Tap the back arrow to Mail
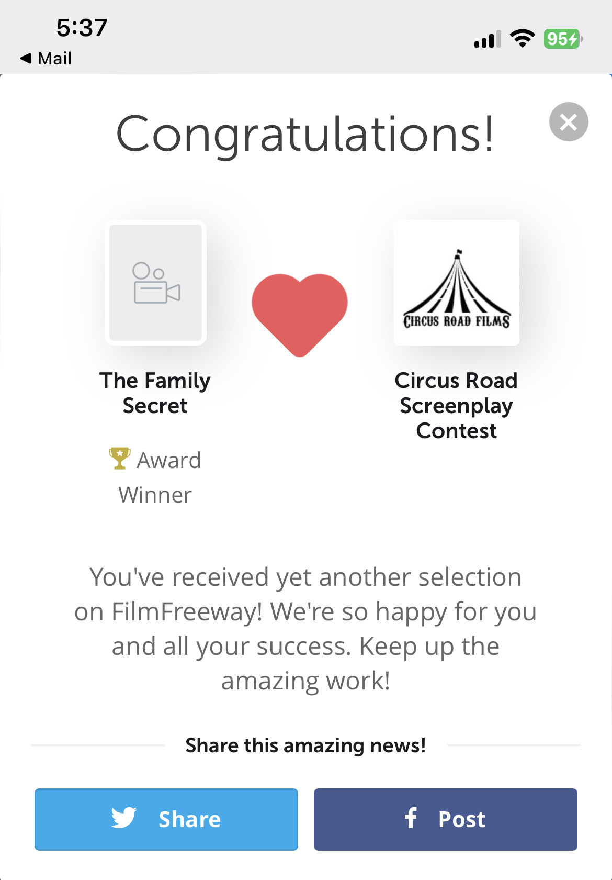612x880 pixels. click(x=26, y=58)
